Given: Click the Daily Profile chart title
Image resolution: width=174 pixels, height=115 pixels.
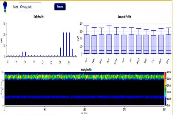Looking at the screenshot, I should point(38,17).
